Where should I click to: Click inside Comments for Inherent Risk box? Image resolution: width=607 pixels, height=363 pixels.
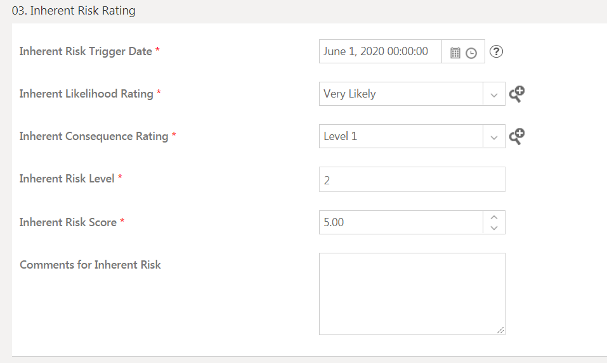(412, 293)
